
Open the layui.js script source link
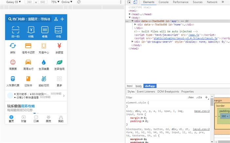186,38
